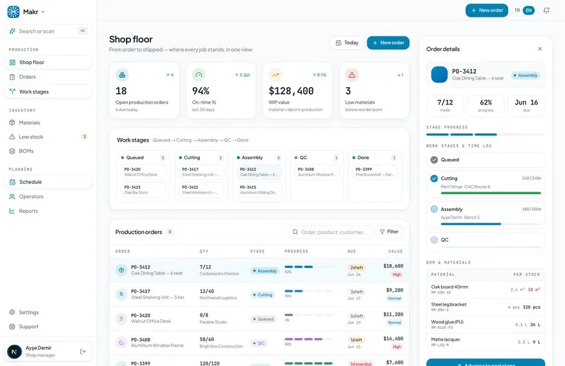Open the PO-3415 Aluminium Sliding Door card
The image size is (565, 366).
[259, 190]
